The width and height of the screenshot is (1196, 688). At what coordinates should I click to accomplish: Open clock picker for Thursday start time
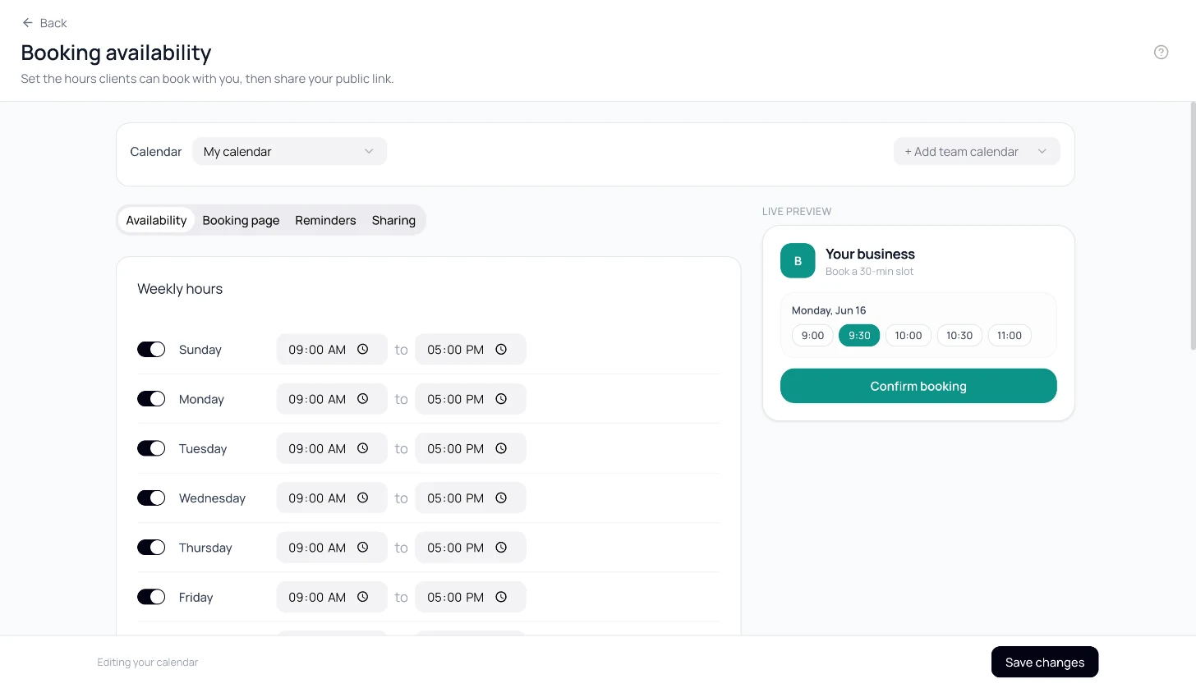tap(363, 548)
